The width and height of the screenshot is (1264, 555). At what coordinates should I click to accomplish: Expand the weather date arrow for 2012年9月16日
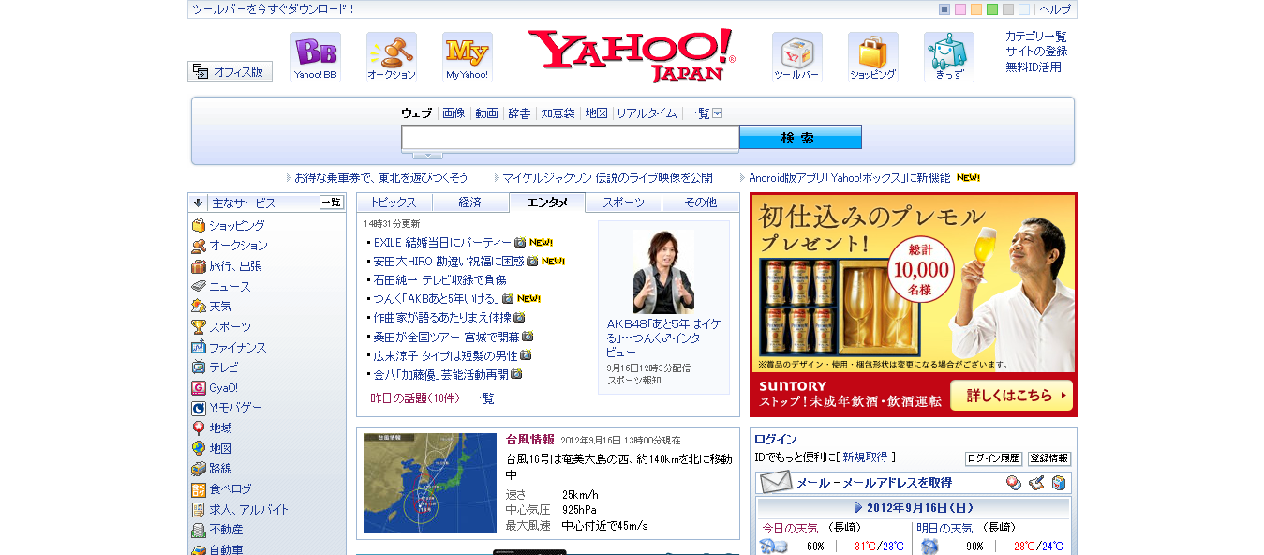click(x=858, y=507)
